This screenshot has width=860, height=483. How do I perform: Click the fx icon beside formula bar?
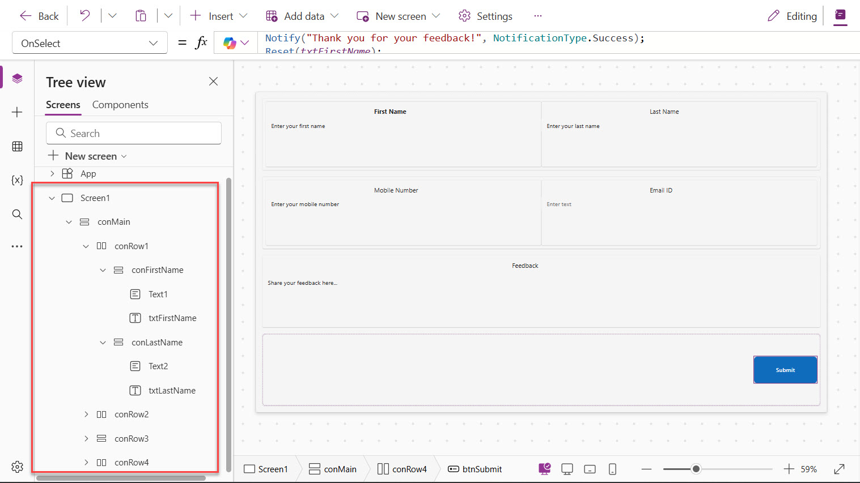point(202,42)
